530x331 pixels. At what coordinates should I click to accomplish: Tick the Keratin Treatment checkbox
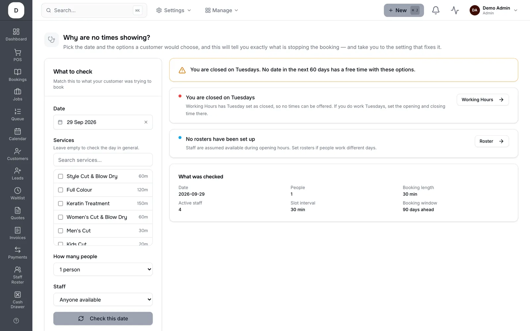(x=61, y=204)
